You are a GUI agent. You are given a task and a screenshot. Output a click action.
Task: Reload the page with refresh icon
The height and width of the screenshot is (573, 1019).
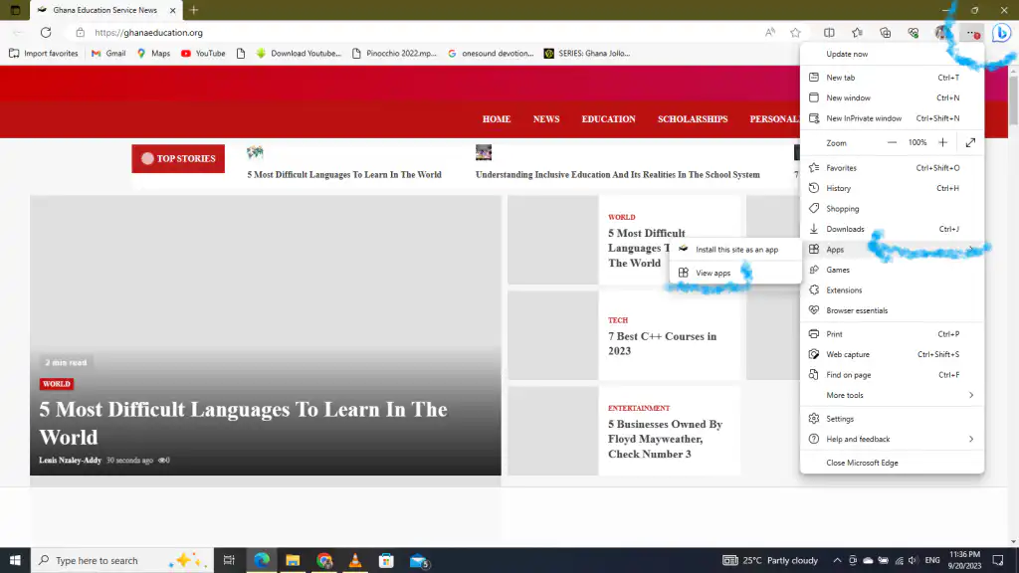click(x=46, y=32)
